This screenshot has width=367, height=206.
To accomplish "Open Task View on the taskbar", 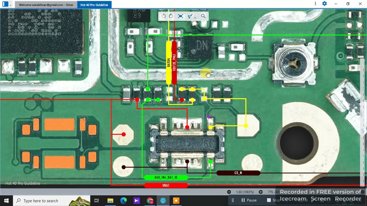I will tap(97, 201).
